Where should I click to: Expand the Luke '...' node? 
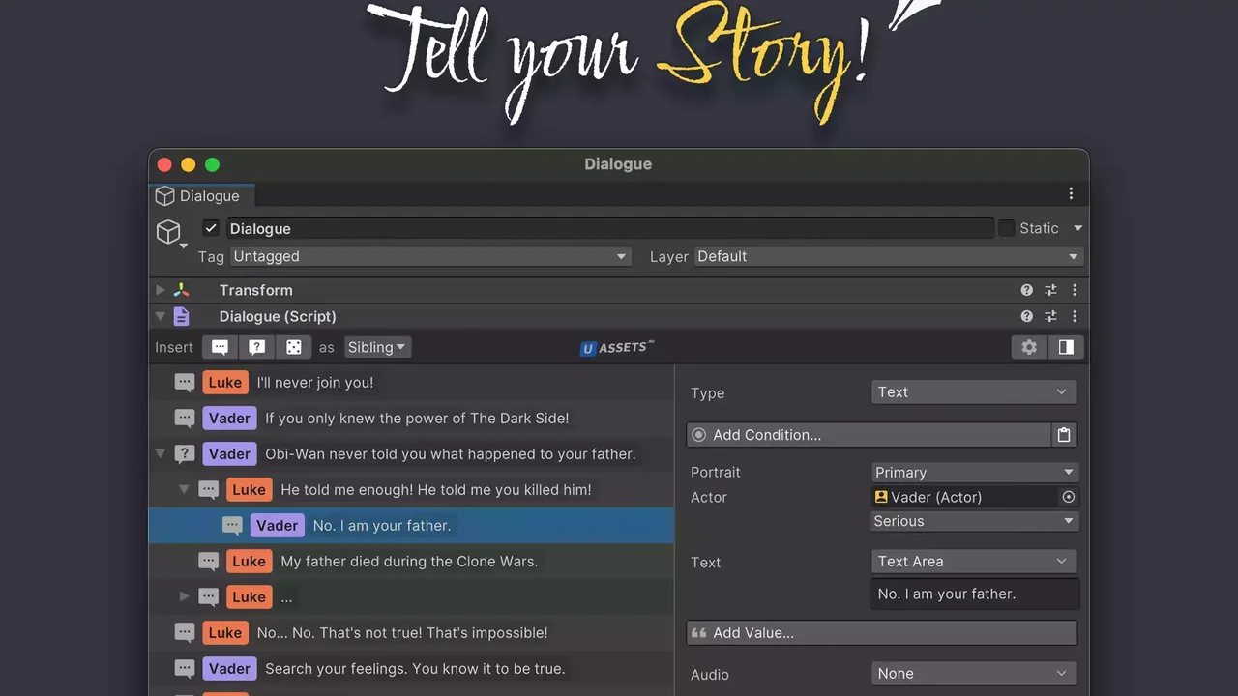(x=184, y=597)
